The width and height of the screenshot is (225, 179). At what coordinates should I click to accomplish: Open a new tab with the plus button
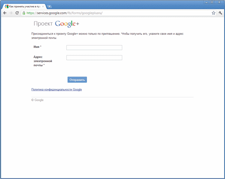click(x=49, y=6)
